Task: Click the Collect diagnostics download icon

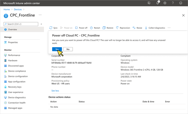Action: [146, 28]
